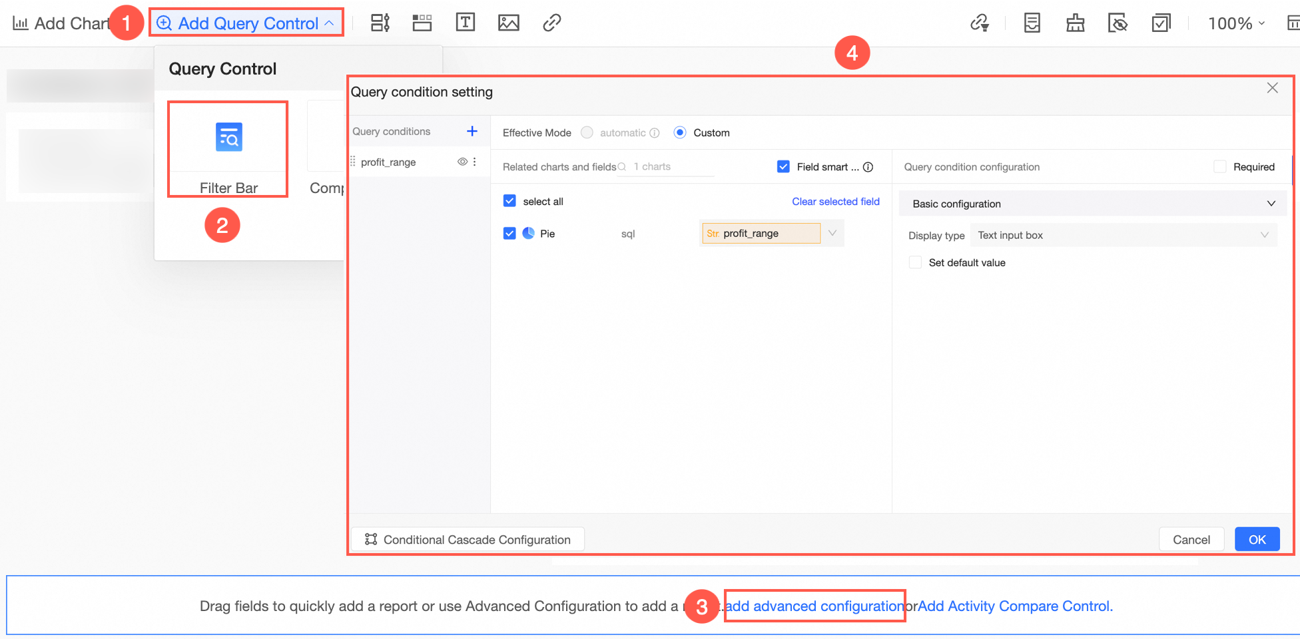Search related charts and fields

click(667, 167)
